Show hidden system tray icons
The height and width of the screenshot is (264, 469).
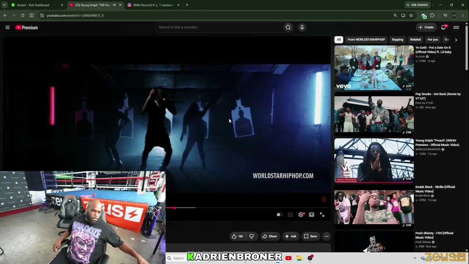click(x=415, y=258)
